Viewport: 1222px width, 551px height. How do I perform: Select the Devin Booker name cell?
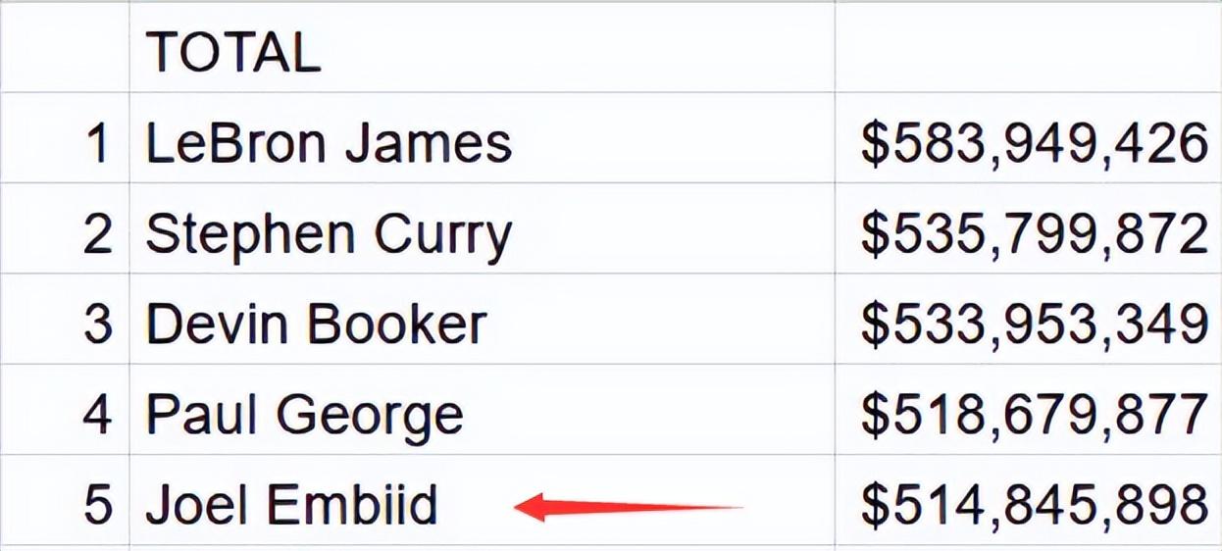(x=316, y=325)
